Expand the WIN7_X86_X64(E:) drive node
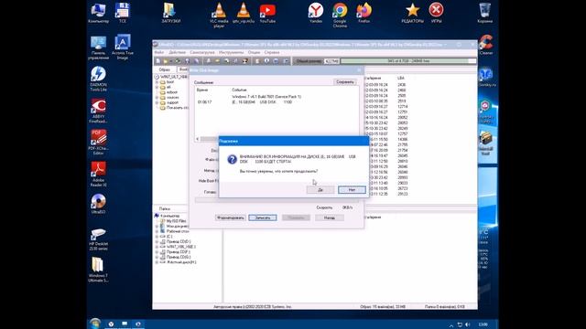The height and width of the screenshot is (329, 586). 157,247
